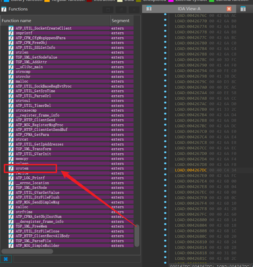Close the IDA View-A tab
253x267 pixels.
coord(229,9)
